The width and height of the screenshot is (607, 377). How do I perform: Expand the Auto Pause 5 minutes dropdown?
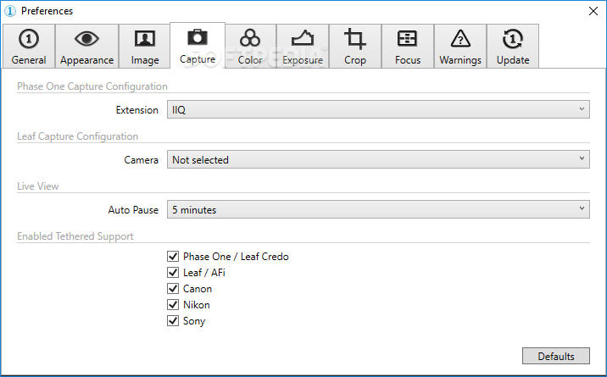click(378, 209)
